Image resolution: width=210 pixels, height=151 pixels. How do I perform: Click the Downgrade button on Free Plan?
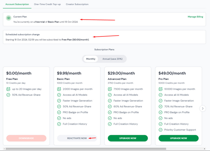[26, 138]
